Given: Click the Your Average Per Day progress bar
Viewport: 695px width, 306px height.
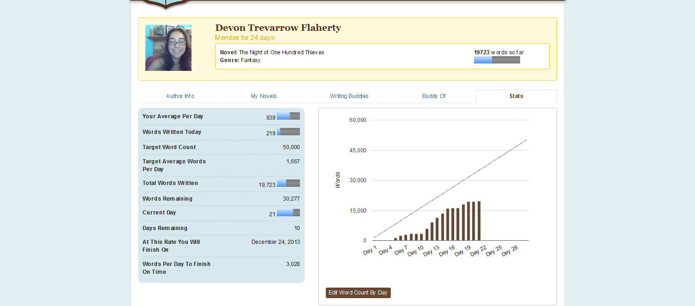Looking at the screenshot, I should point(288,116).
